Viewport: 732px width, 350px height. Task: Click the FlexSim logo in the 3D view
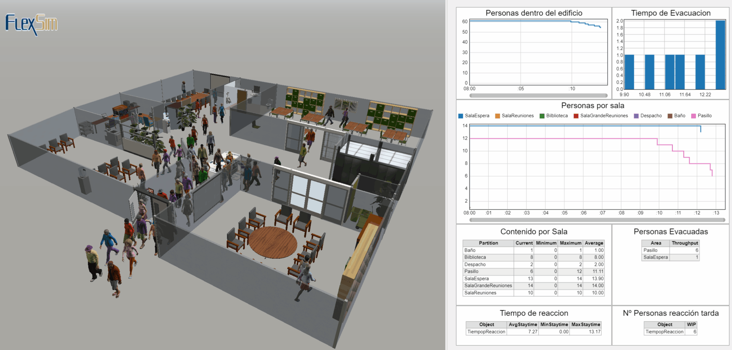pyautogui.click(x=31, y=24)
